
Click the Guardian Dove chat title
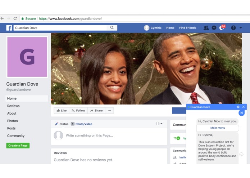coord(200,107)
